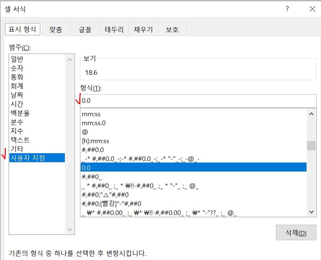Choose @ text format
Image resolution: width=321 pixels, height=260 pixels.
(193, 132)
